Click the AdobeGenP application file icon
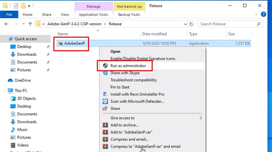This screenshot has width=272, height=152. click(x=61, y=43)
